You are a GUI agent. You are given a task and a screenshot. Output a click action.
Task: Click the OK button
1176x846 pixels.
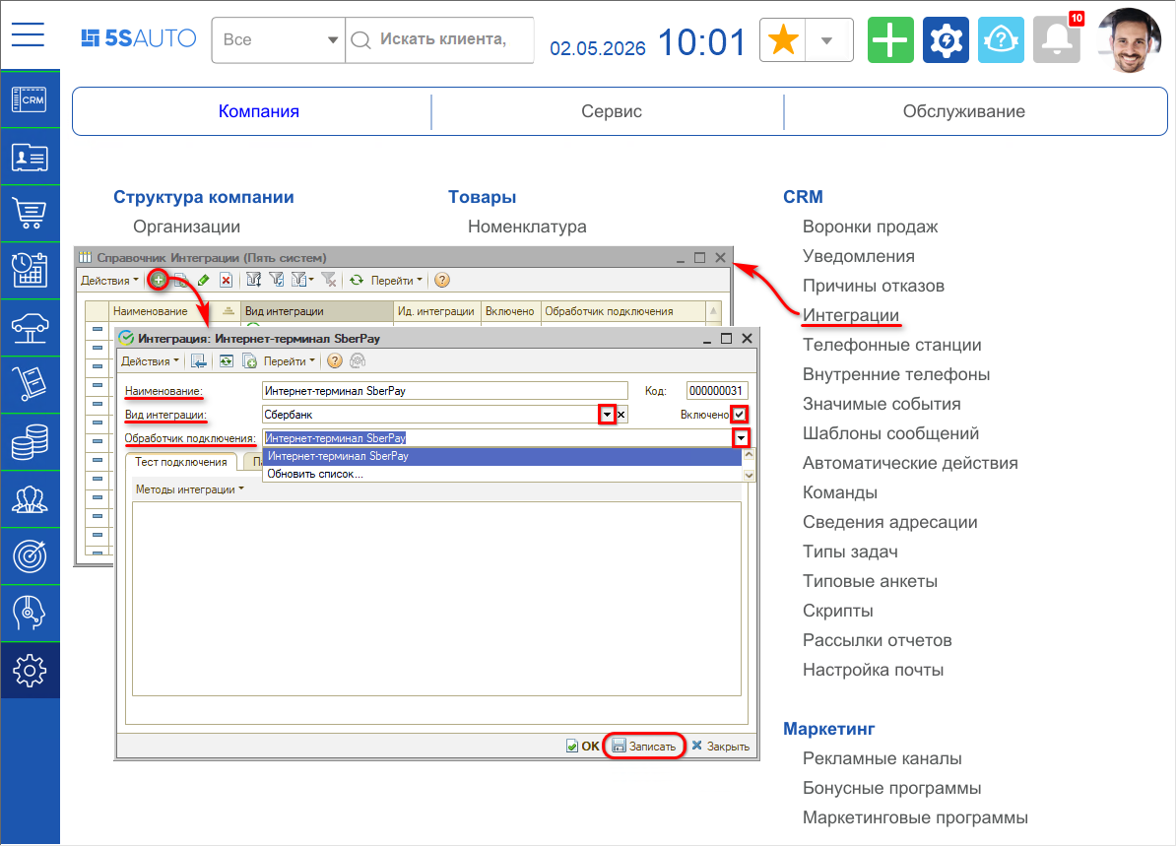tap(583, 747)
